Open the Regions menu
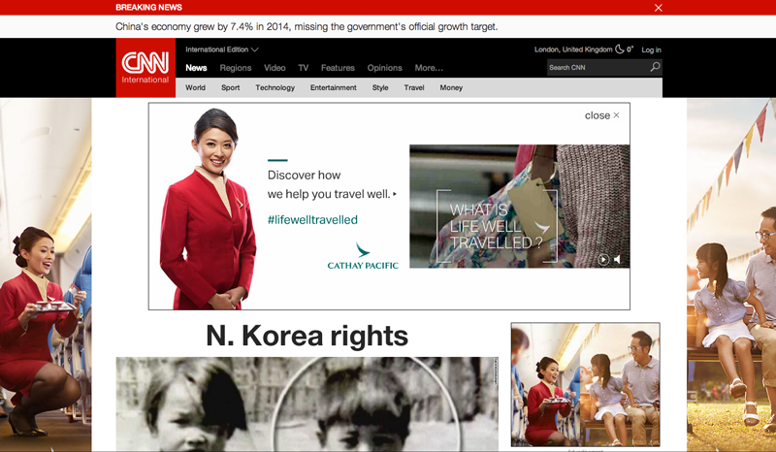 [235, 68]
